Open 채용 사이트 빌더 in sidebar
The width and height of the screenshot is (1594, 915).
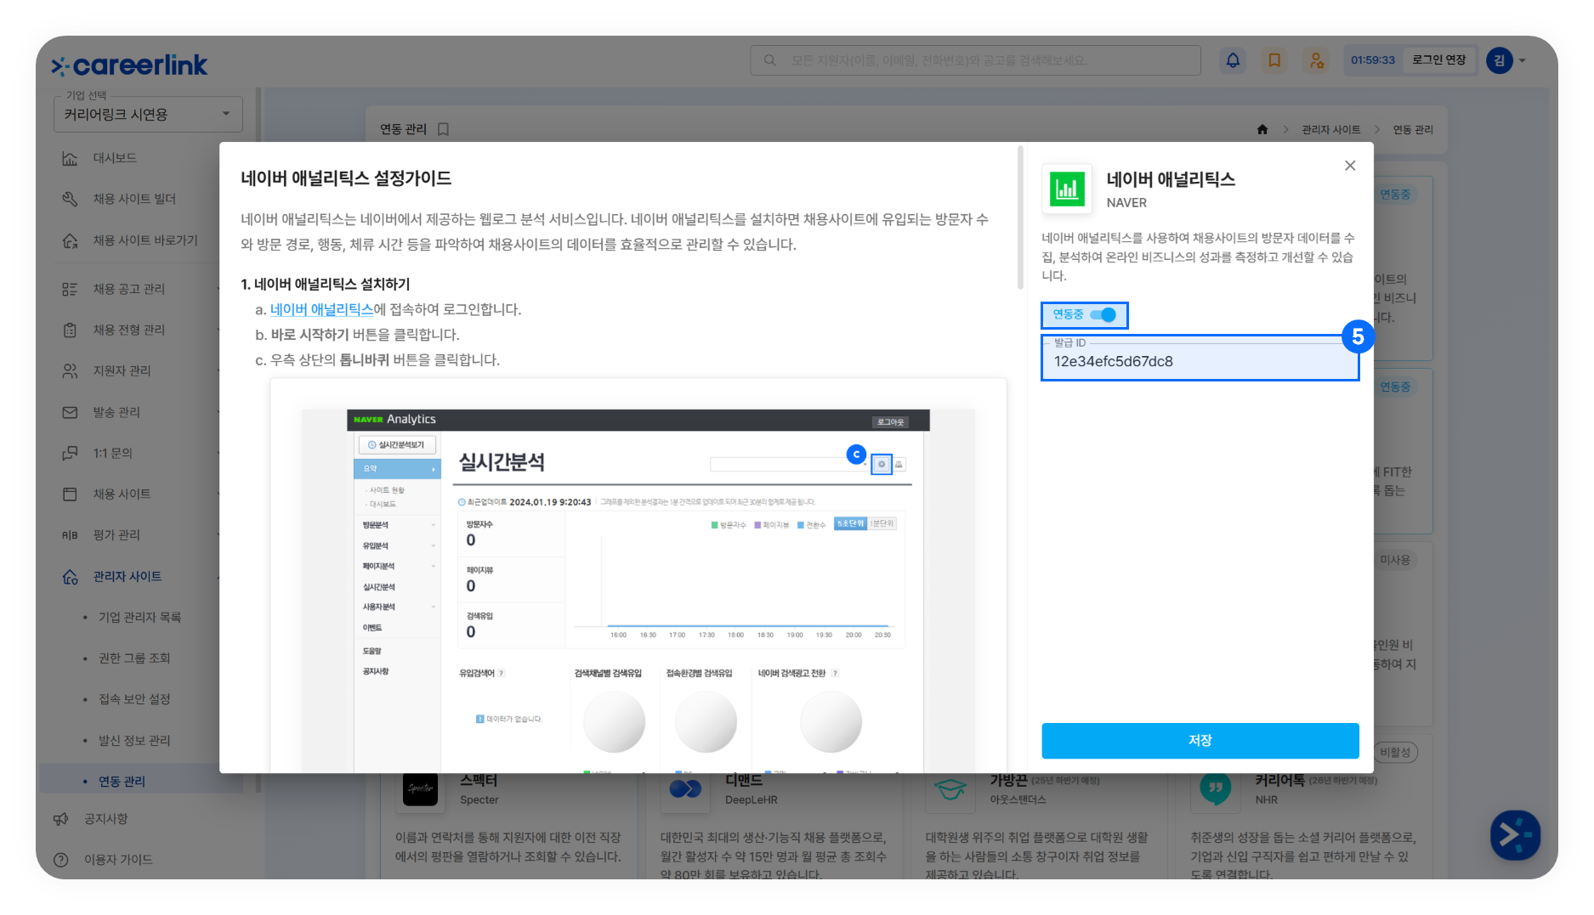coord(134,199)
